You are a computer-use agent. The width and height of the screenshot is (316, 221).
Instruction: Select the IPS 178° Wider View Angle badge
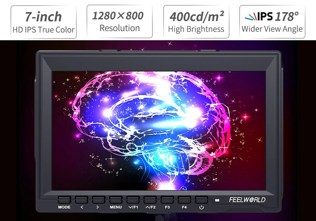pyautogui.click(x=272, y=22)
